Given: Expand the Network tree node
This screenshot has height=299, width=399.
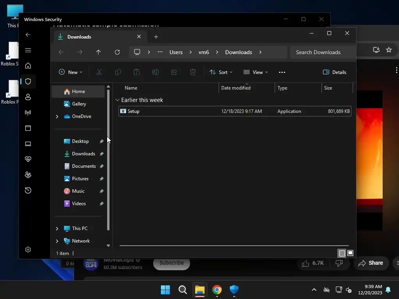Looking at the screenshot, I should 57,241.
